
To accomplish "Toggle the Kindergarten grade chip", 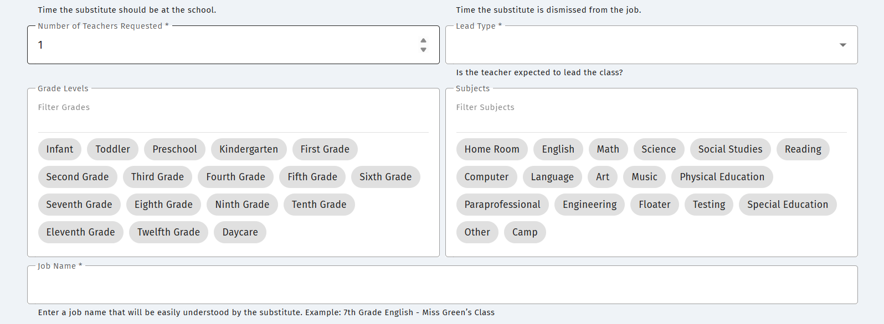I will (x=249, y=149).
